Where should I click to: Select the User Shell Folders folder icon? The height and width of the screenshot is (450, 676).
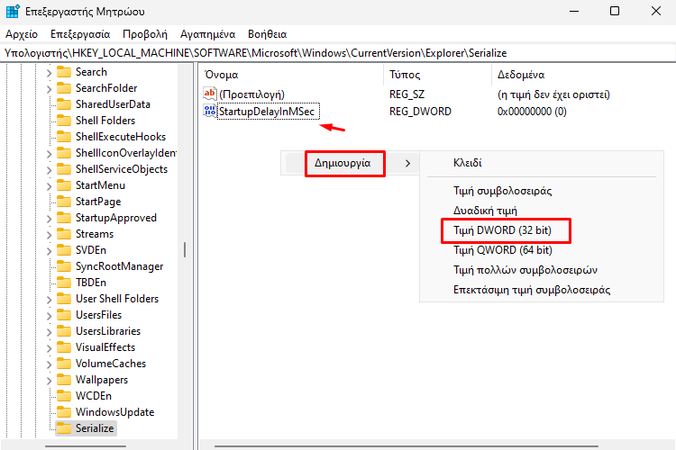click(x=64, y=299)
